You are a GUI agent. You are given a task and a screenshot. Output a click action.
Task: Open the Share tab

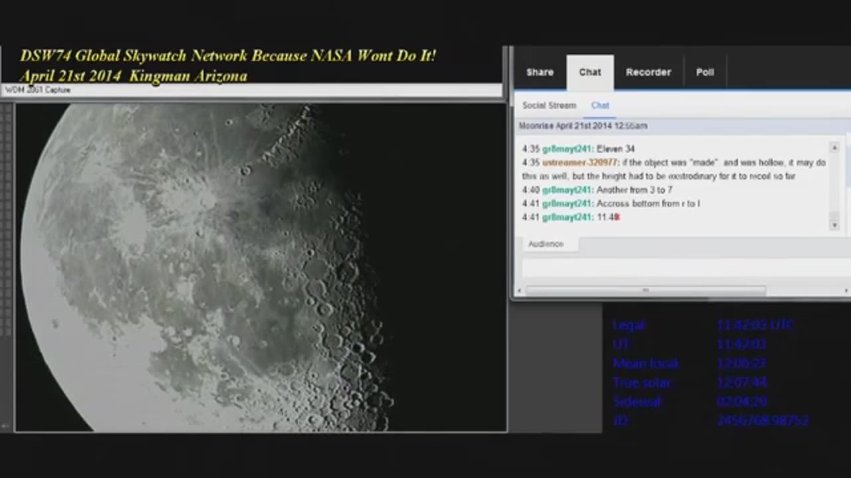click(x=540, y=72)
